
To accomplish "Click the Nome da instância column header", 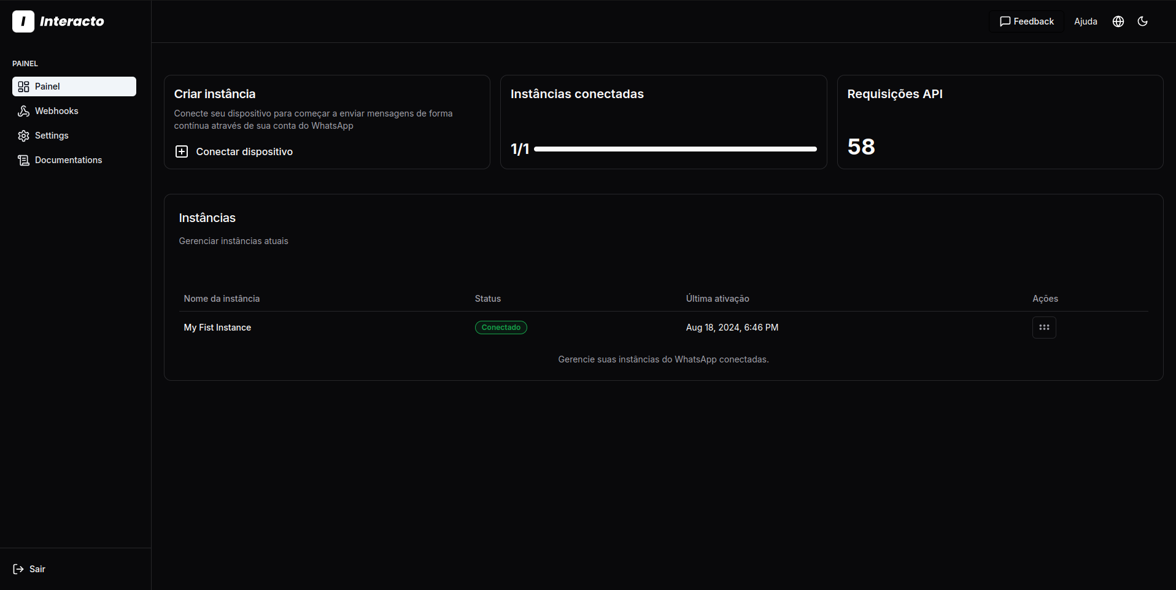I will click(x=222, y=299).
